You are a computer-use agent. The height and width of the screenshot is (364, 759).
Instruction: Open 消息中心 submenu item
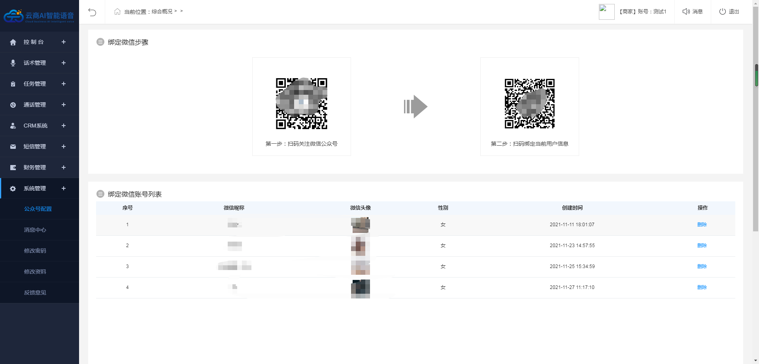click(x=35, y=230)
